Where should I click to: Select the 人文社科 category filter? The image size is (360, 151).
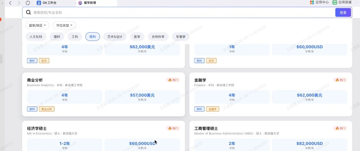point(36,37)
